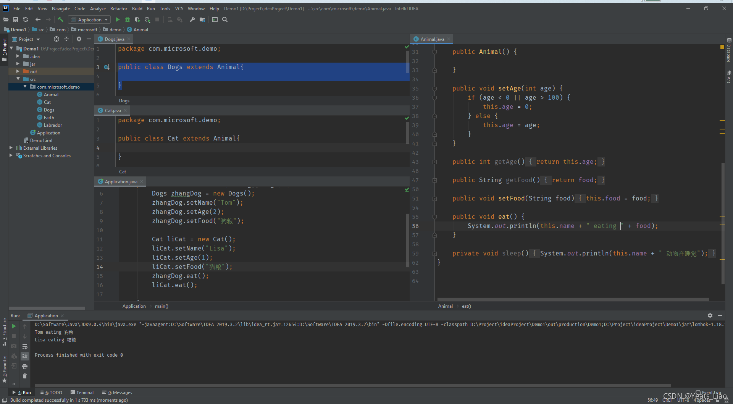Select the Labrador class in project tree
733x404 pixels.
pos(53,125)
